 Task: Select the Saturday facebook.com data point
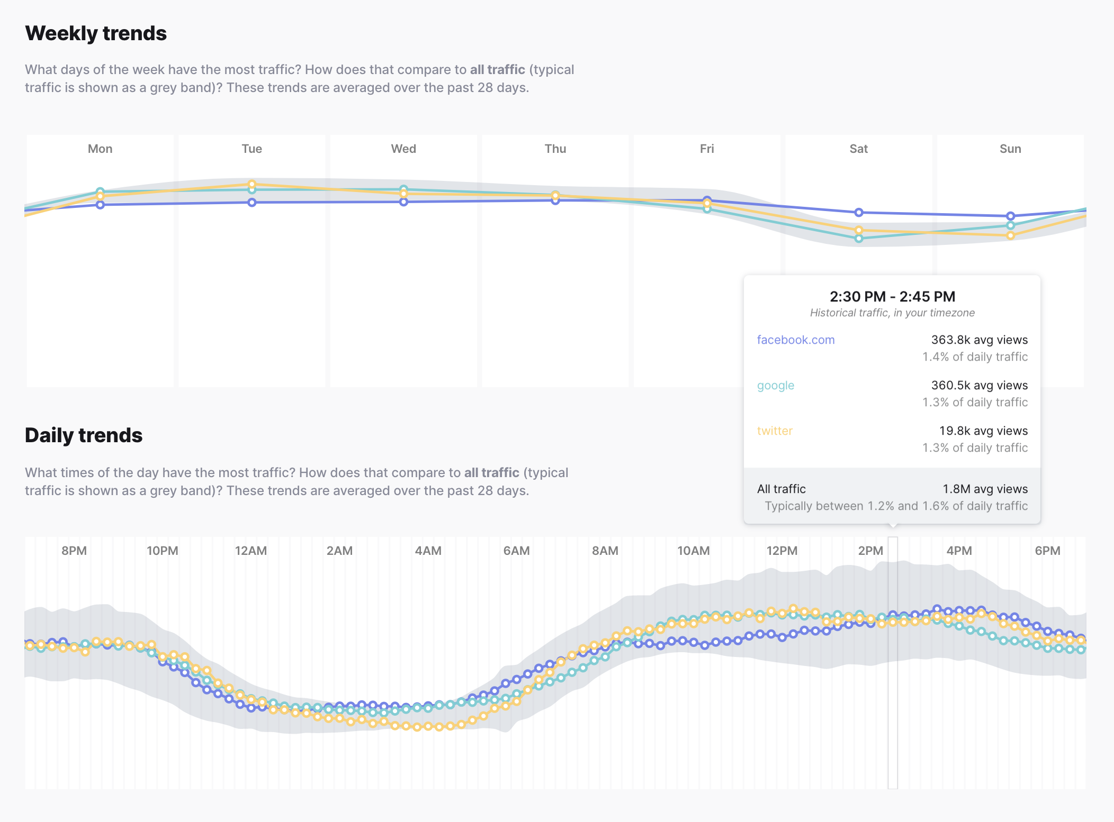[859, 212]
